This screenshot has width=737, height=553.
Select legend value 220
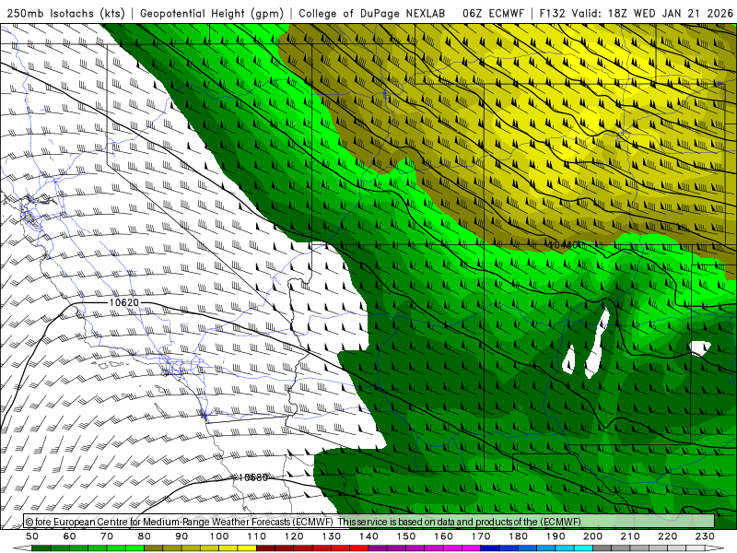[667, 536]
